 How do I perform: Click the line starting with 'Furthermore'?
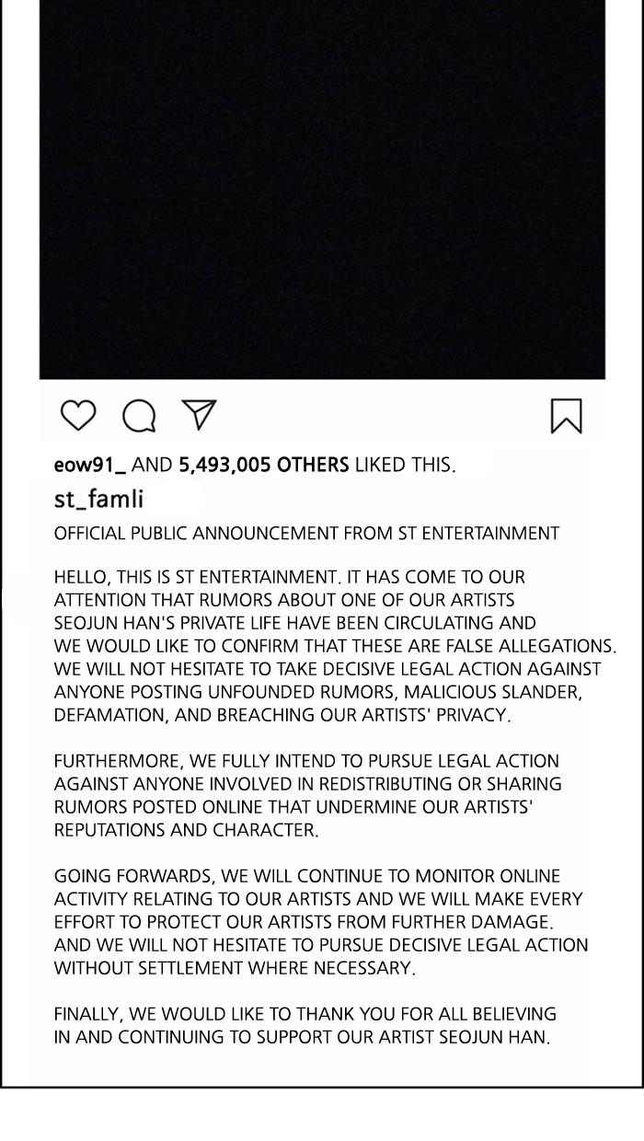click(x=306, y=761)
